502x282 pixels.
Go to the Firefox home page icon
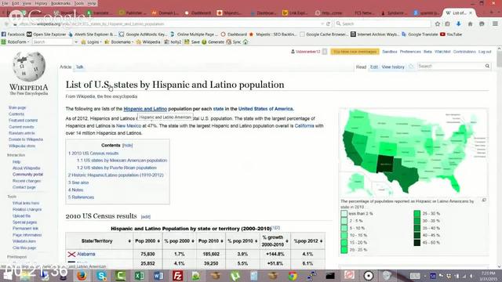(471, 24)
